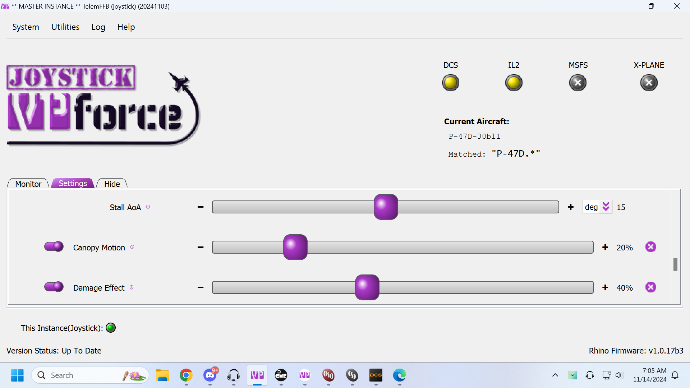Click the Canopy Motion info icon

click(x=132, y=247)
